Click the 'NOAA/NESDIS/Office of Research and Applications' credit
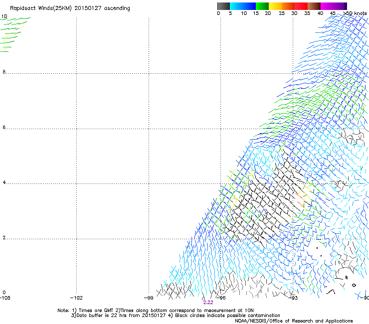This screenshot has height=324, width=369. (x=294, y=321)
